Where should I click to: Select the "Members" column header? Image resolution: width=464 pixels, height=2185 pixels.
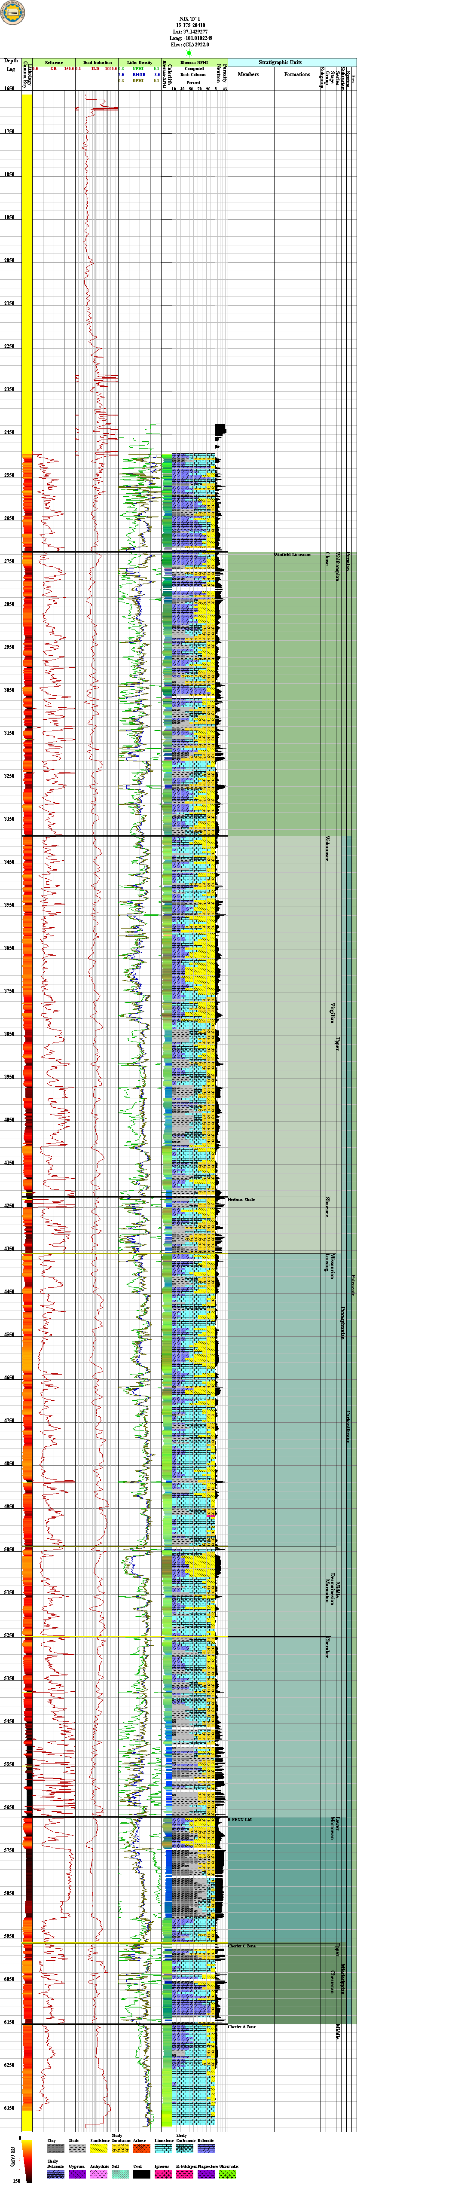coord(249,75)
